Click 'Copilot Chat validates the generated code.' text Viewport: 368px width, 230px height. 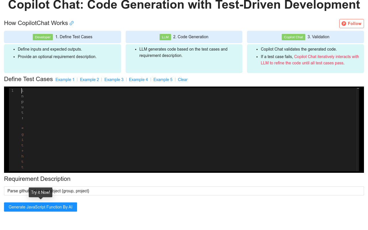click(299, 49)
